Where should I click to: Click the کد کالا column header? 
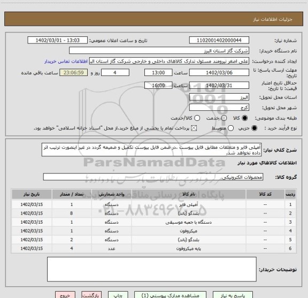tap(265, 194)
